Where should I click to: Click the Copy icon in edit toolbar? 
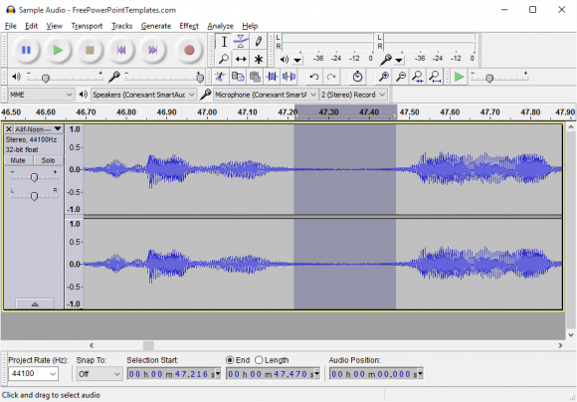coord(238,77)
